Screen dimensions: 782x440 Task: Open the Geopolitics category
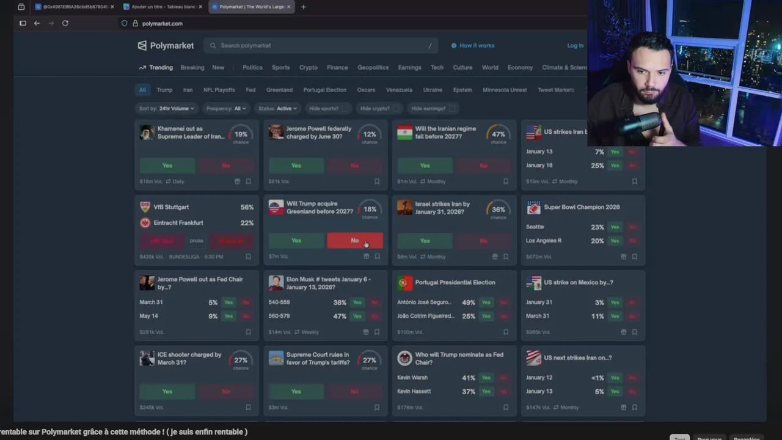(373, 67)
